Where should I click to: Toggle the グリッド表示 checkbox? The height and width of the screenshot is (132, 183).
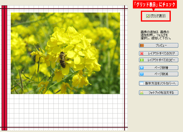(148, 16)
